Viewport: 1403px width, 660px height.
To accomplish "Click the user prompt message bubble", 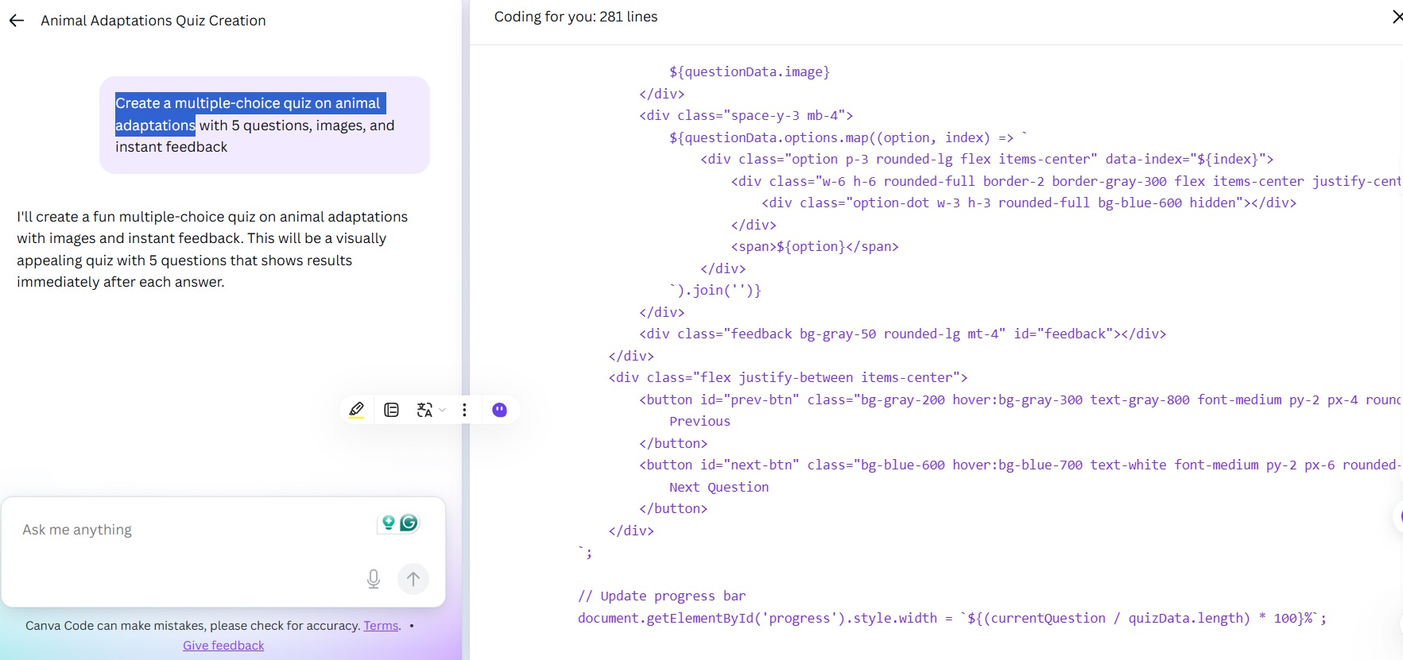I will pos(265,125).
